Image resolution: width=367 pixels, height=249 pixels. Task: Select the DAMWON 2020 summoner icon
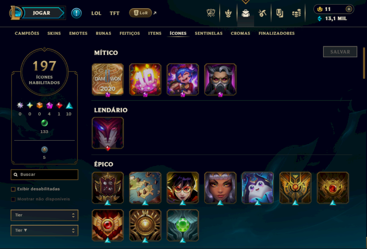point(108,80)
